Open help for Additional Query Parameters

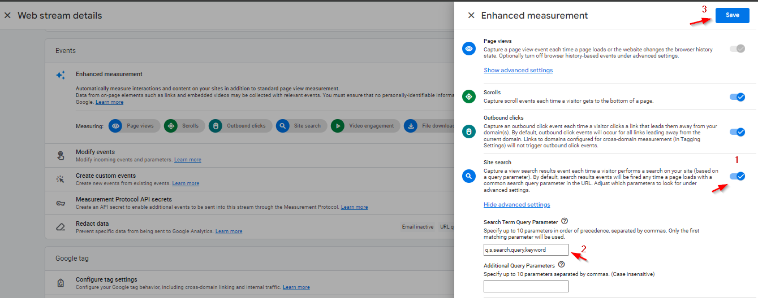pyautogui.click(x=561, y=265)
